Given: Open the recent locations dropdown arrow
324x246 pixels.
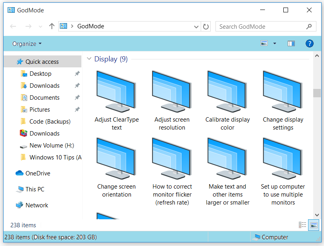Looking at the screenshot, I should (41, 26).
